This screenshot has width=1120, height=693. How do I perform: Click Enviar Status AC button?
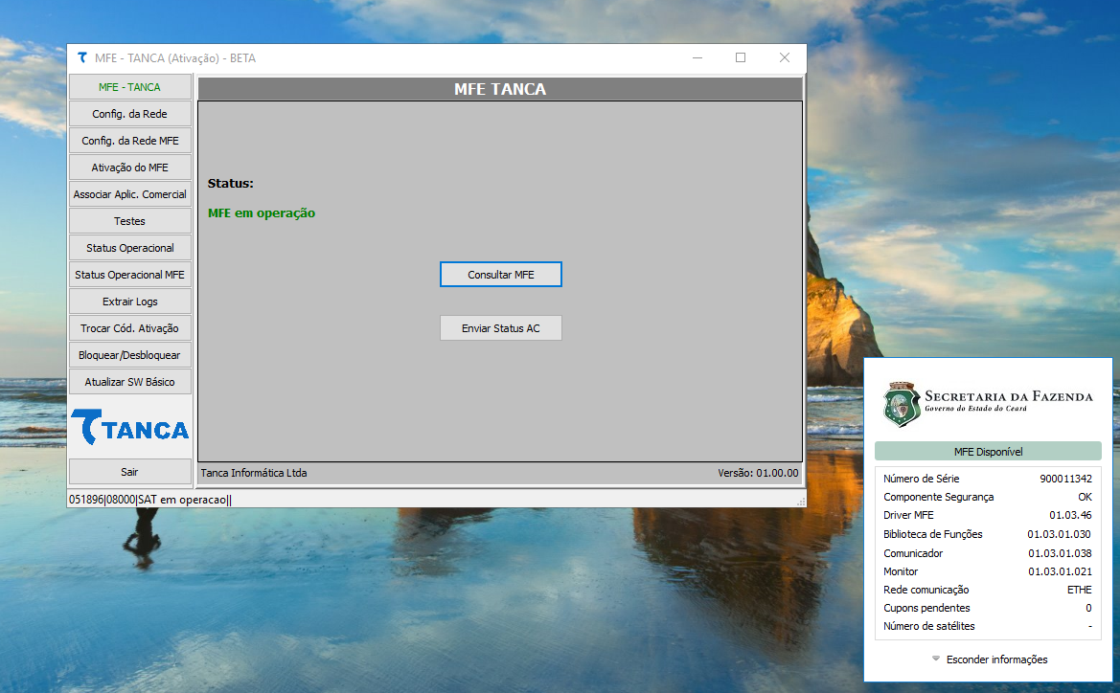pyautogui.click(x=501, y=328)
